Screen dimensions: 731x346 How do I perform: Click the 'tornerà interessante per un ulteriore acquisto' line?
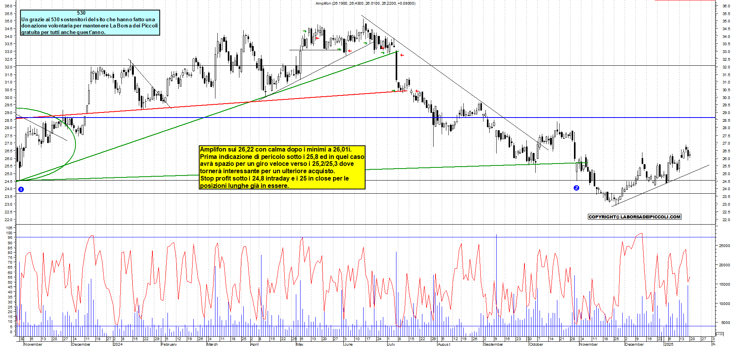pos(267,171)
